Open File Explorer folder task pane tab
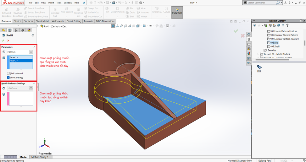The image size is (306, 162). coord(249,44)
